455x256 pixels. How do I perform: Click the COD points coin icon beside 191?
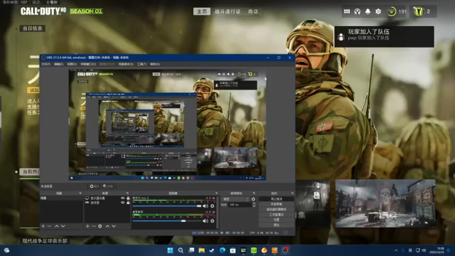pyautogui.click(x=392, y=11)
